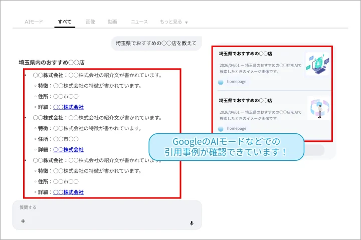This screenshot has width=361, height=240.
Task: Open the second 詳細 ○○株式会社 link
Action: [x=68, y=150]
